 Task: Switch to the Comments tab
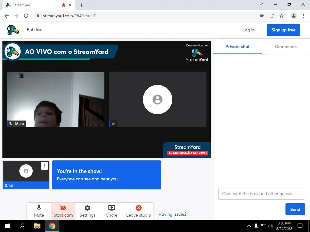pos(286,47)
